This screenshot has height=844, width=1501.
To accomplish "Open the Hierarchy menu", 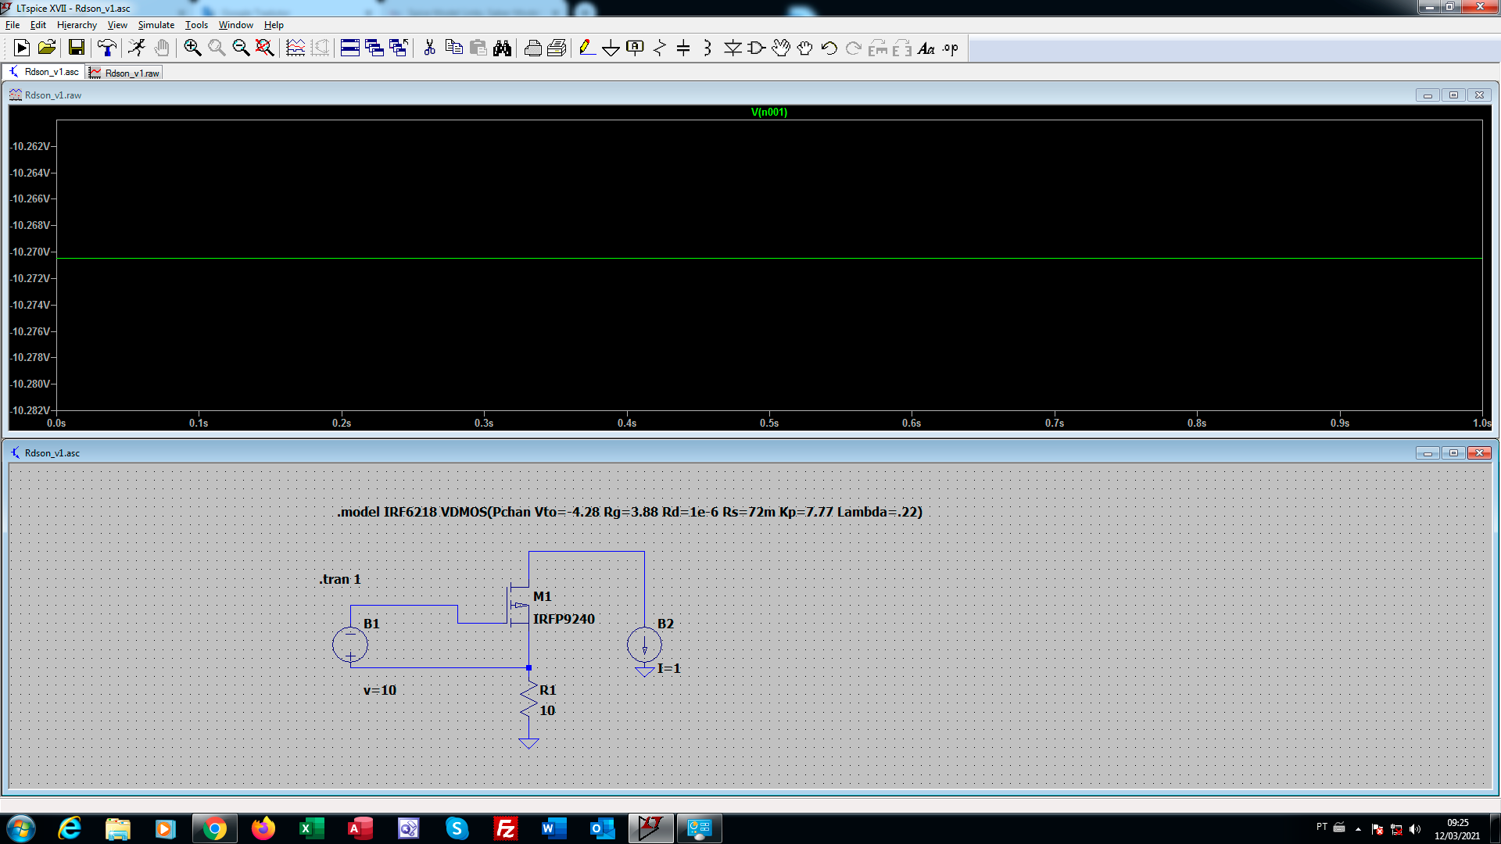I will coord(77,25).
